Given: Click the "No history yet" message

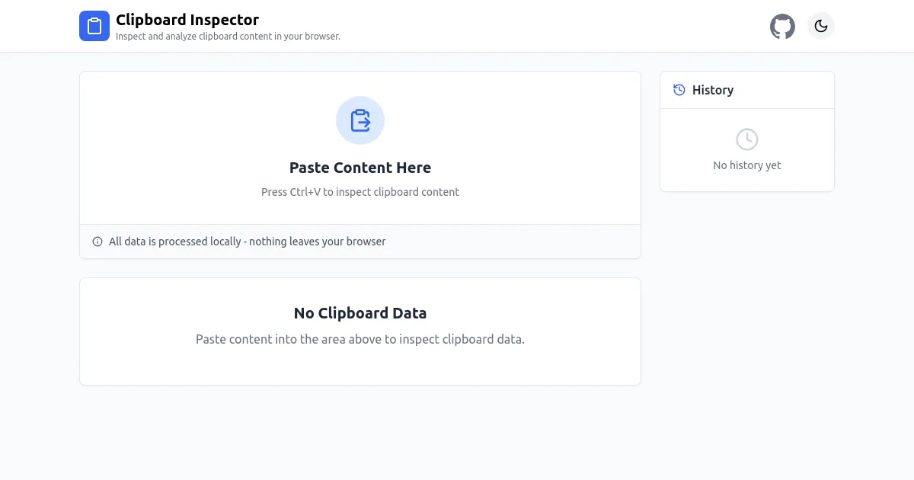Looking at the screenshot, I should click(746, 165).
